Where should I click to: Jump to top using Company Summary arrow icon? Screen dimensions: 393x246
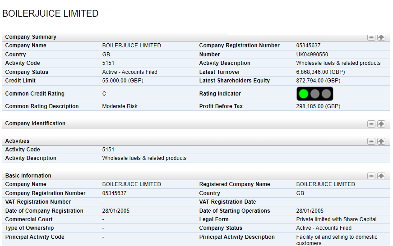381,37
